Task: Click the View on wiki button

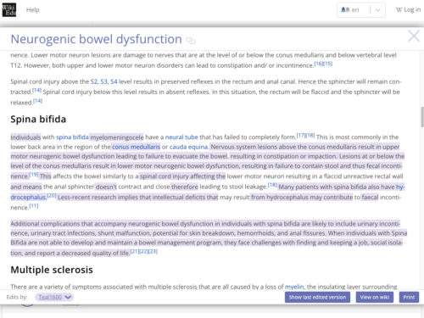Action: [375, 297]
